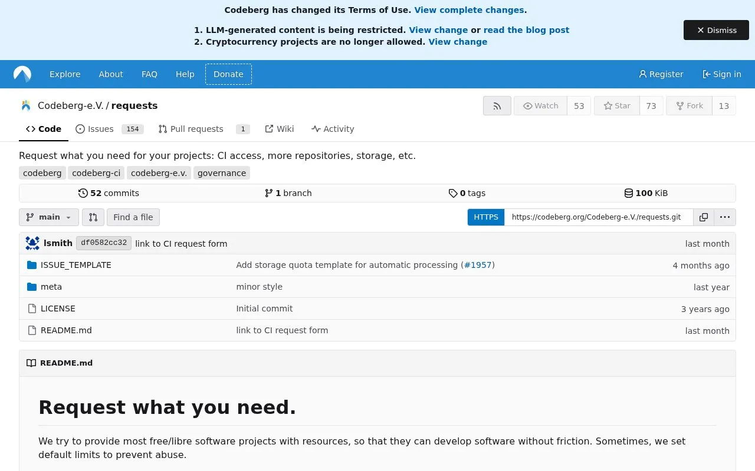The width and height of the screenshot is (755, 471).
Task: View the 1 branch list
Action: [288, 193]
